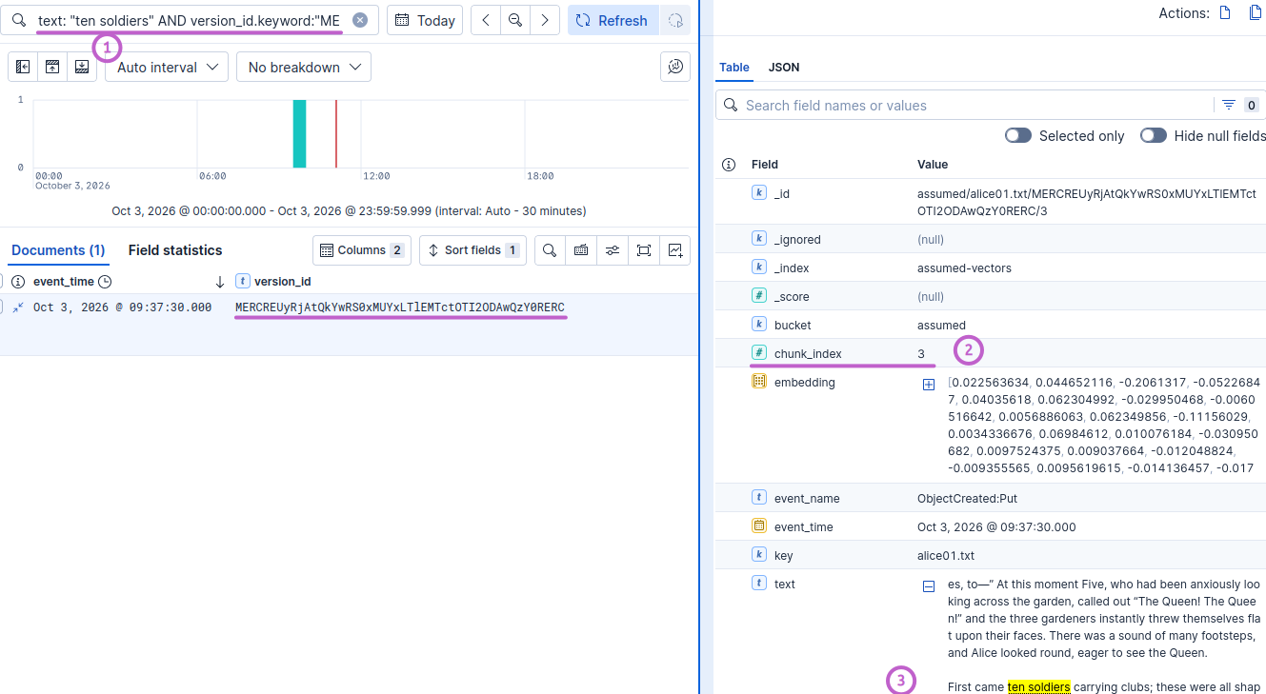This screenshot has width=1266, height=694.
Task: Step back to the previous time window
Action: [486, 20]
